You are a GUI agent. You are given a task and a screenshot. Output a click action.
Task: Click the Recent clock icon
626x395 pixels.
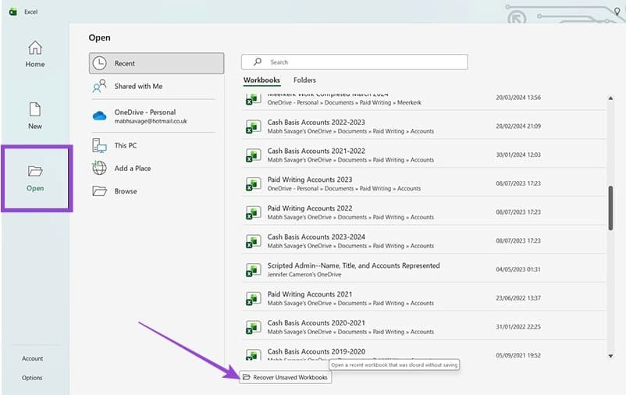[99, 63]
